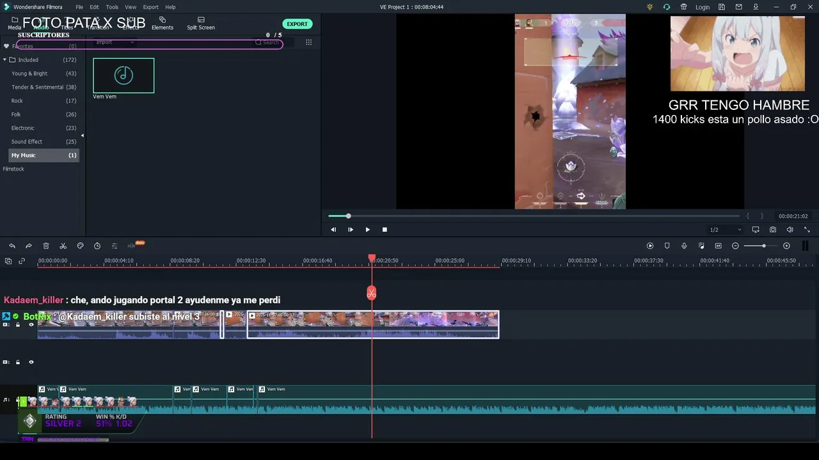Undo the last edit in timeline toolbar
The image size is (819, 460).
tap(12, 246)
